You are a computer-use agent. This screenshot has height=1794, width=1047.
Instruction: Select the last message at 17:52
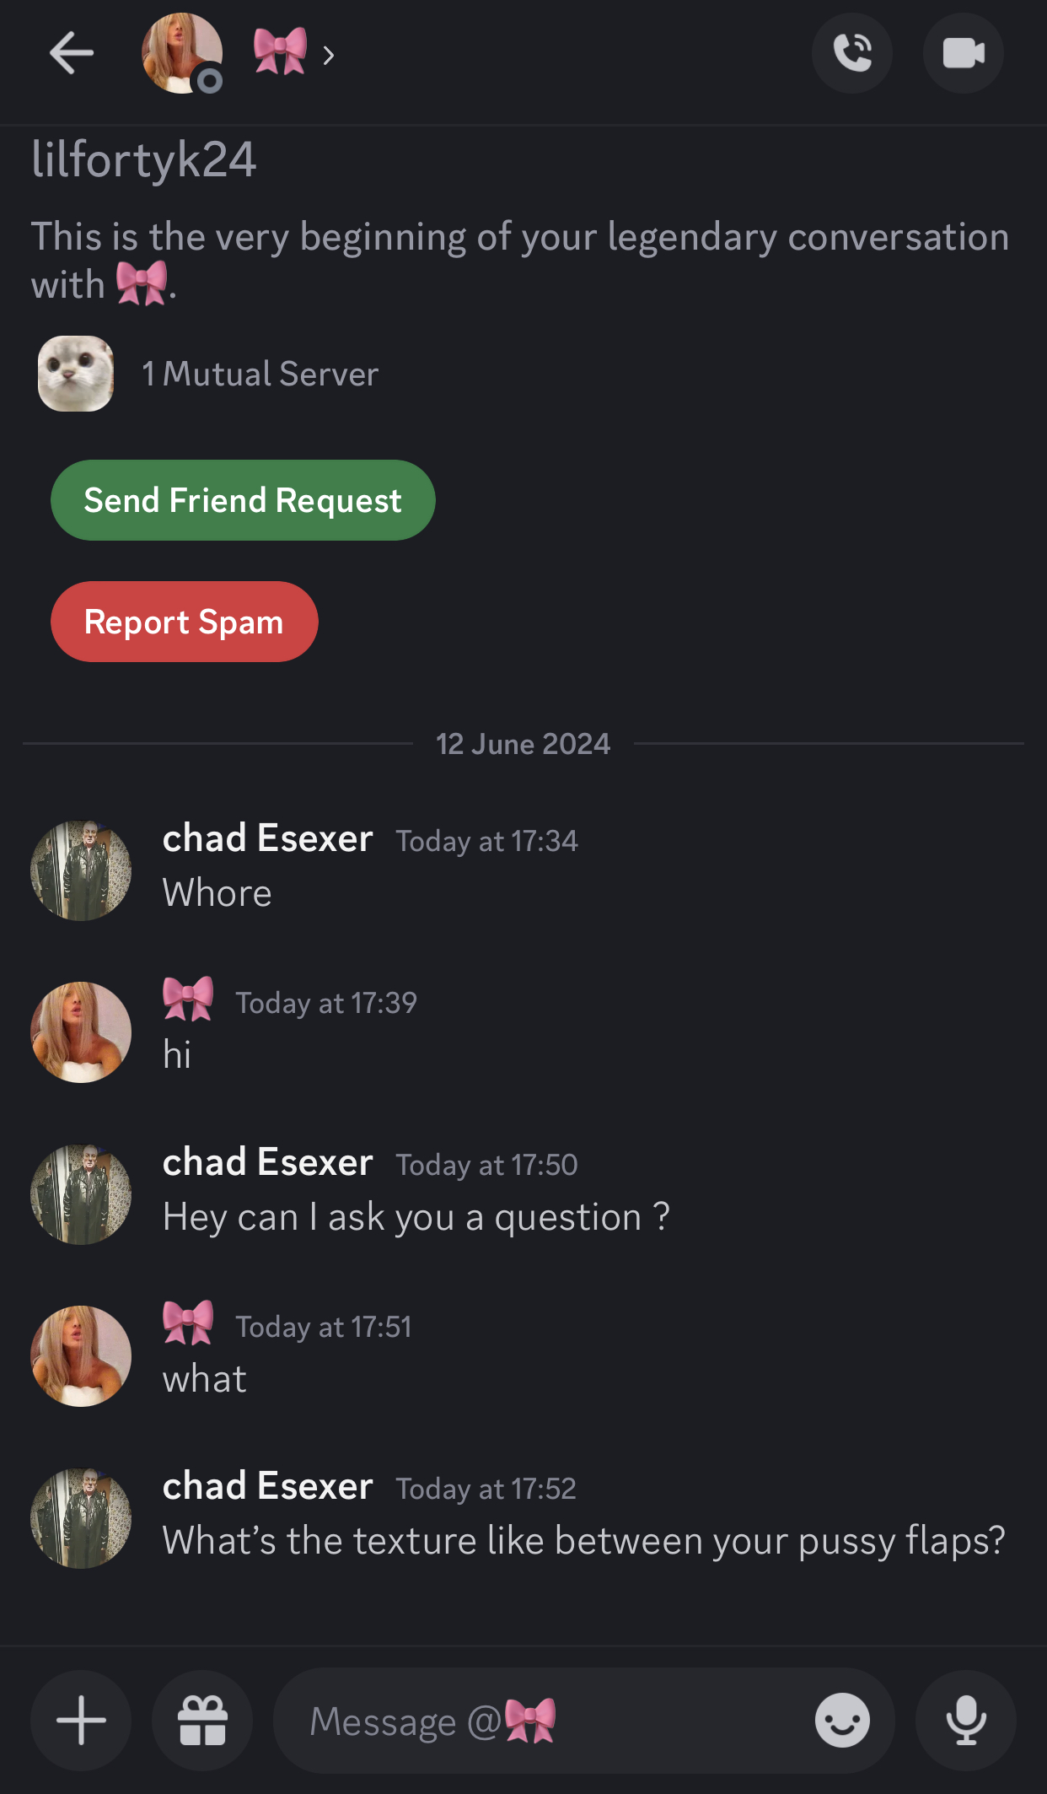tap(583, 1541)
